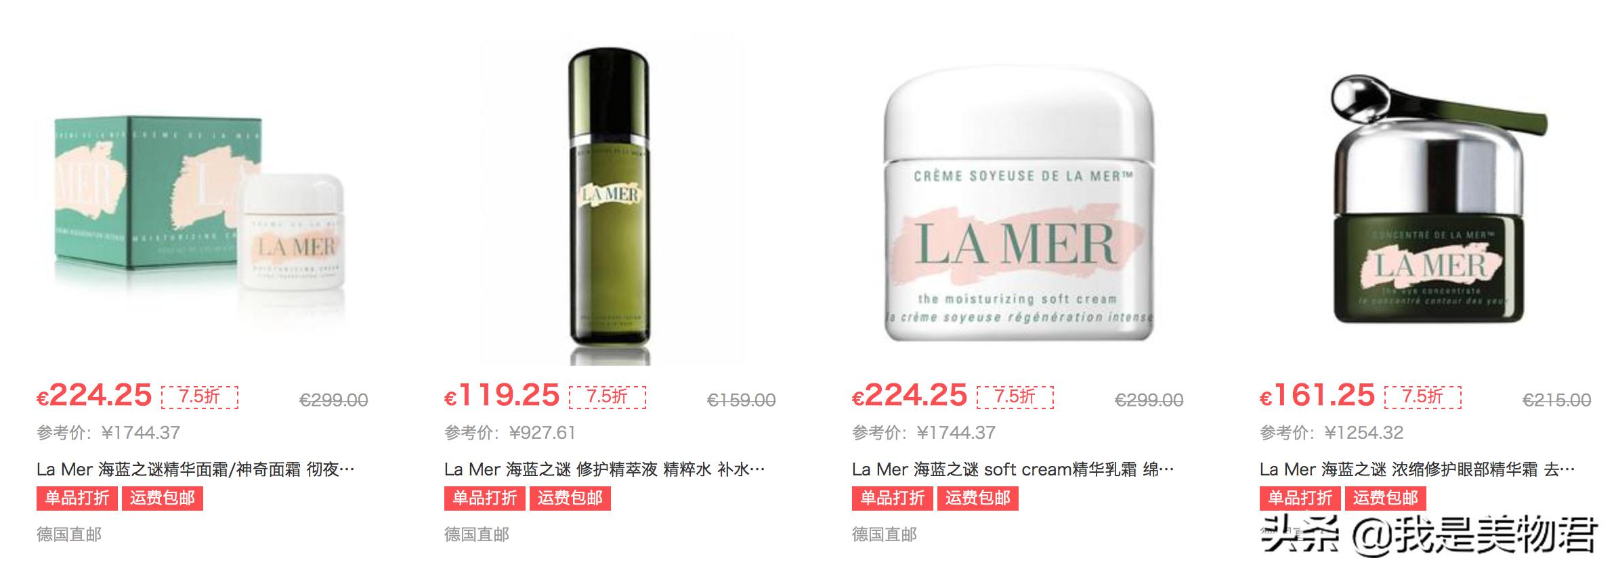Click the La Mer 海蓝之谜精华面霜/神奇面霜 product title
Viewport: 1616px width, 573px height.
pos(196,469)
